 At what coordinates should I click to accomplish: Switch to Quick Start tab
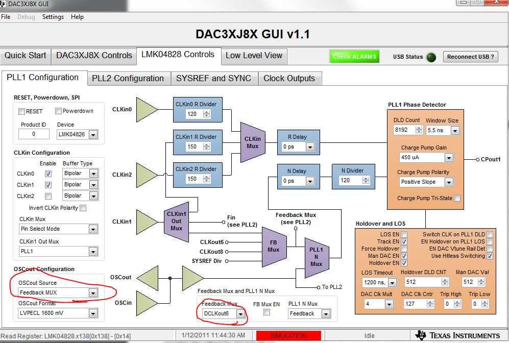pyautogui.click(x=26, y=56)
